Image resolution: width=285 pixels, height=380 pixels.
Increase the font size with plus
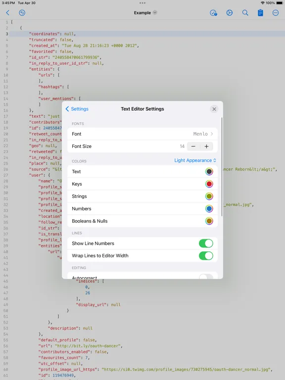point(206,146)
